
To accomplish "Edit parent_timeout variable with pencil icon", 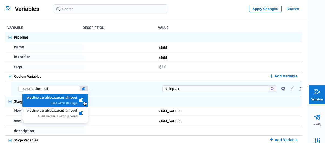I will click(292, 89).
